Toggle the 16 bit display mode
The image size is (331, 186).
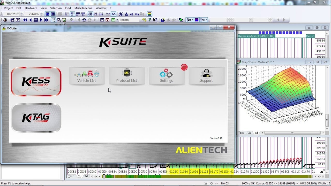tap(72, 14)
